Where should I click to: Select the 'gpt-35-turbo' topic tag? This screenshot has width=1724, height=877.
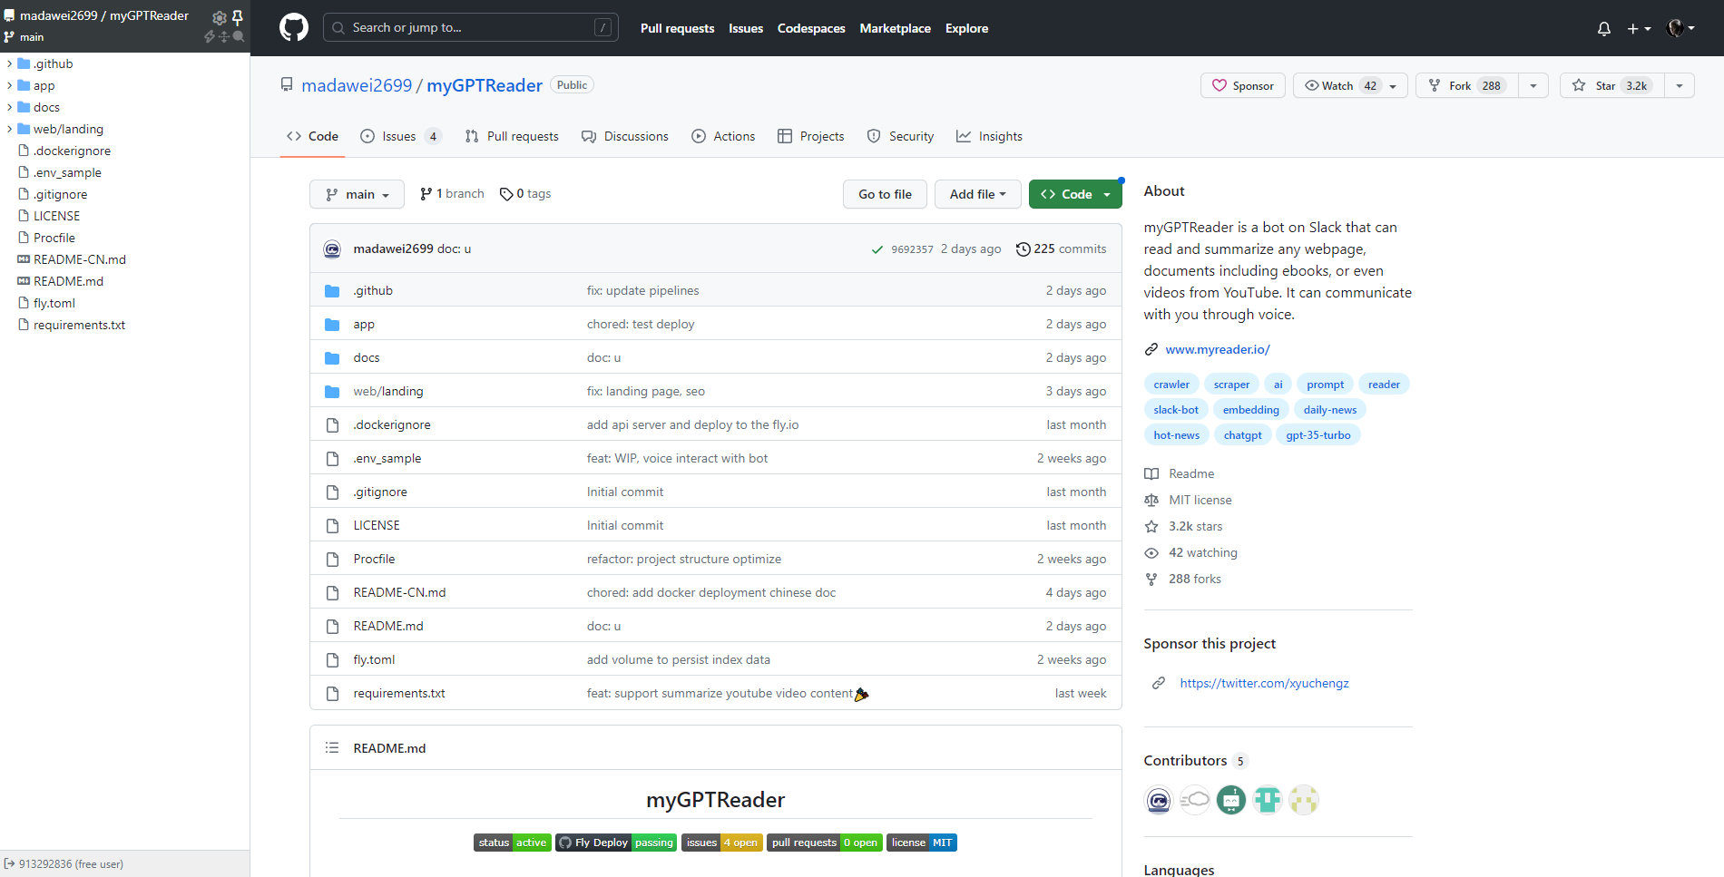pyautogui.click(x=1317, y=435)
